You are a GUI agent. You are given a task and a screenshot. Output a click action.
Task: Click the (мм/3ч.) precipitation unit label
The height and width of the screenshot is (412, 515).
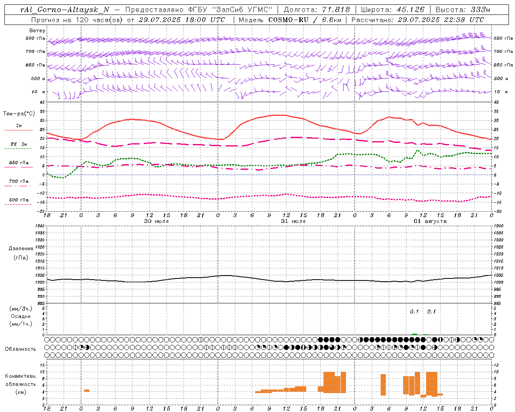coord(21,309)
